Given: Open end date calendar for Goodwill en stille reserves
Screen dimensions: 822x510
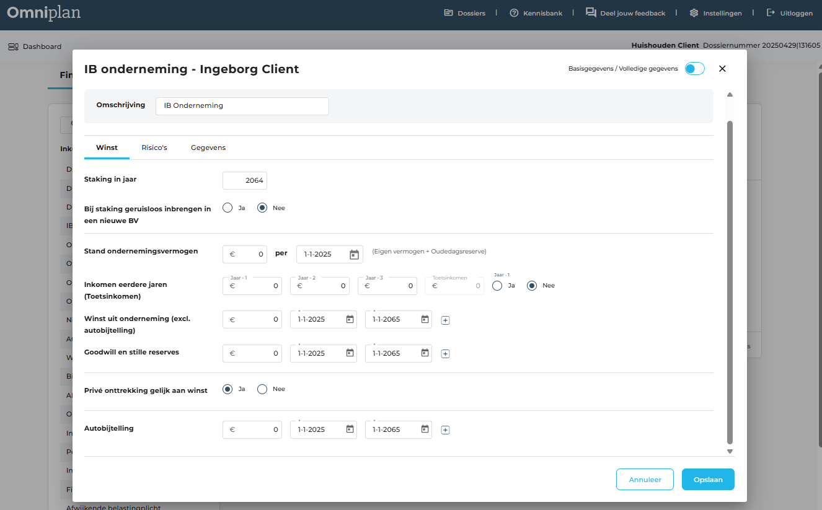Looking at the screenshot, I should (x=425, y=353).
